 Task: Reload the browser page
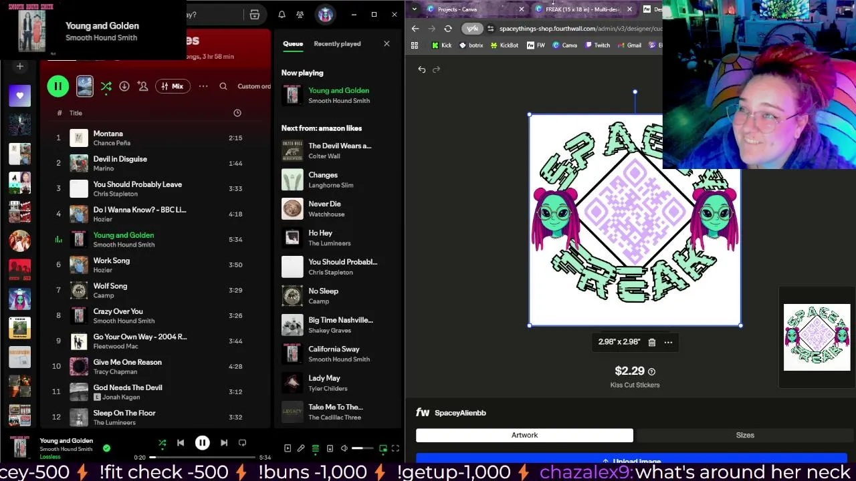(x=448, y=29)
